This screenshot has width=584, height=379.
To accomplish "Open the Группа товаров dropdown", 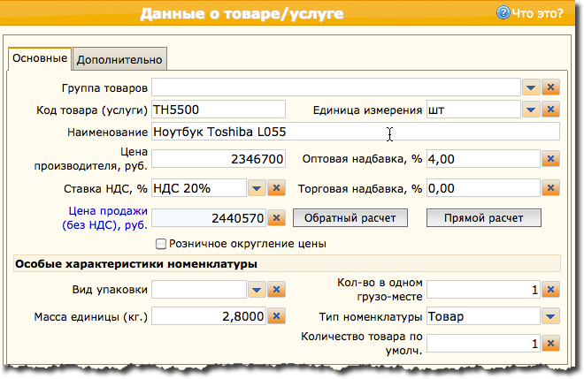I will point(530,87).
